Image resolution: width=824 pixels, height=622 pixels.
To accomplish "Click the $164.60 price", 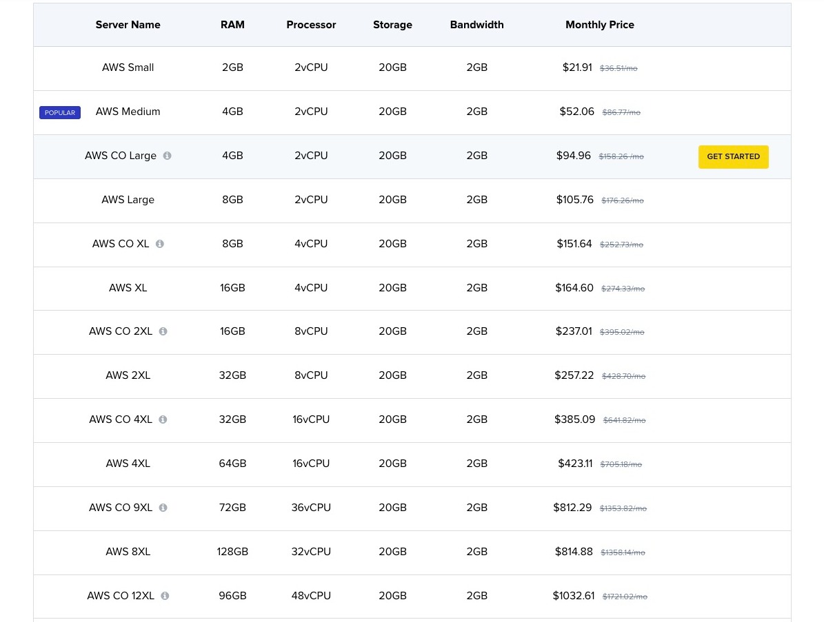I will pyautogui.click(x=574, y=288).
